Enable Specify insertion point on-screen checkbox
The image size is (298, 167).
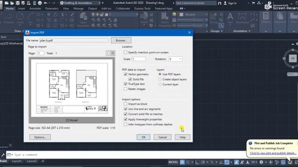coord(125,52)
